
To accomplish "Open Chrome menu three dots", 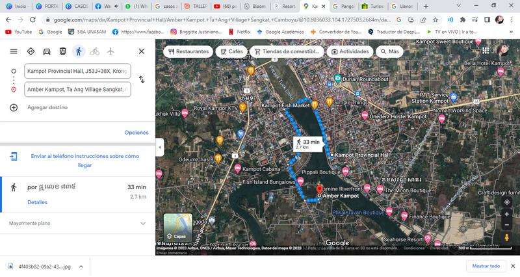I will (512, 20).
